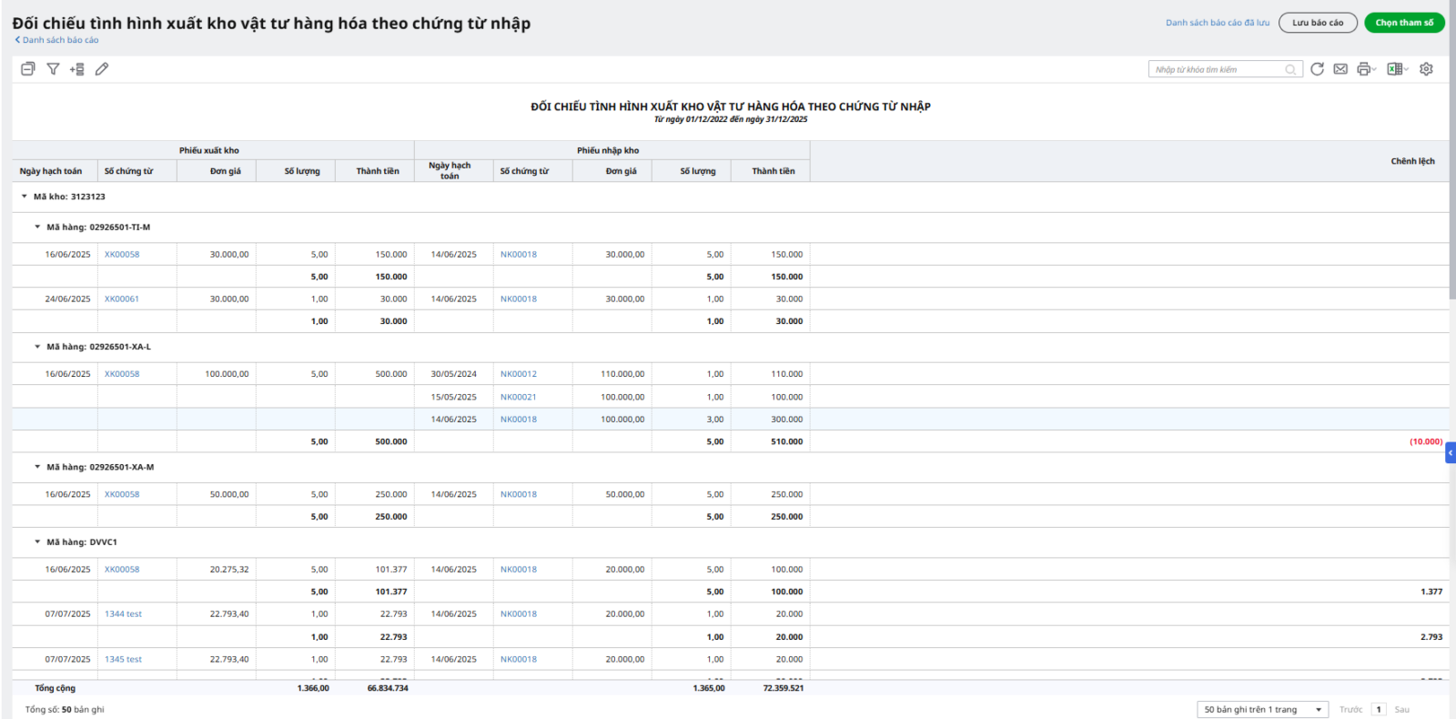1456x719 pixels.
Task: Go back to Danh sách báo cáo
Action: (57, 40)
